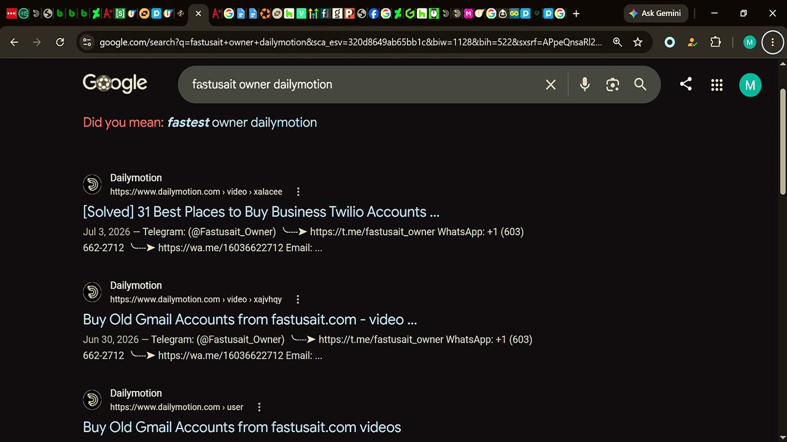Open search by image camera icon
Viewport: 787px width, 442px height.
click(612, 85)
